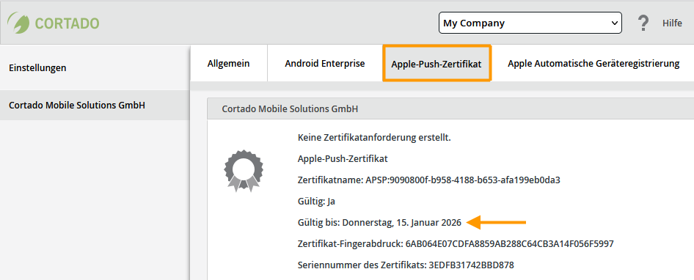The width and height of the screenshot is (694, 280).
Task: Click the Cortado leaf logo icon
Action: click(18, 23)
